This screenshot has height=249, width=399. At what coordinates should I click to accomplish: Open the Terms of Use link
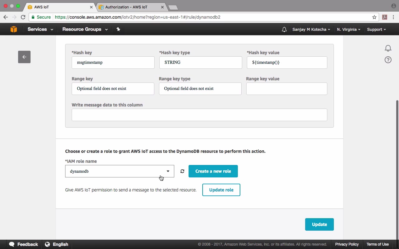[377, 244]
